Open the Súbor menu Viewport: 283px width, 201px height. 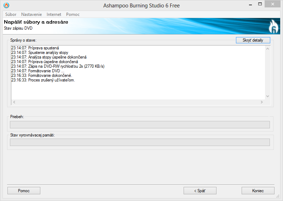click(11, 14)
